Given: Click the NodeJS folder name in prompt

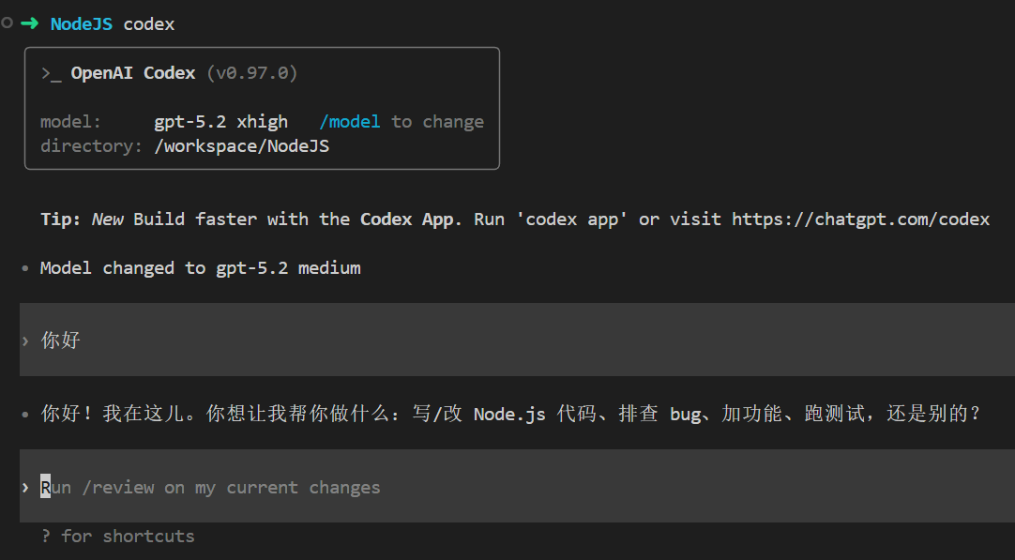Looking at the screenshot, I should [82, 24].
